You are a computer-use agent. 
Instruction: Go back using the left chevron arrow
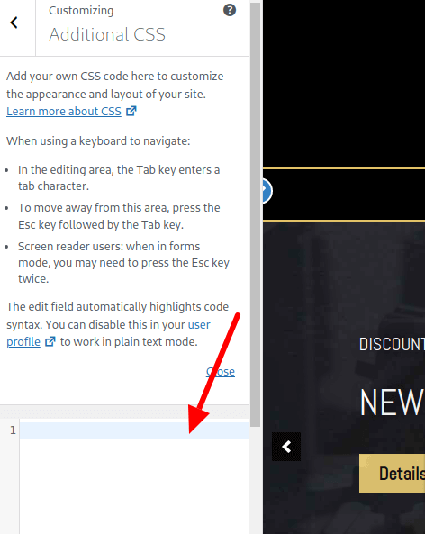[14, 23]
